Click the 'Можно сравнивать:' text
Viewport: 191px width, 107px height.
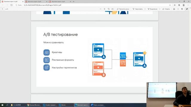(54, 43)
